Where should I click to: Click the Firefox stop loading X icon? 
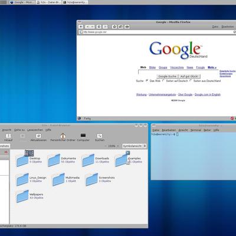click(105, 27)
